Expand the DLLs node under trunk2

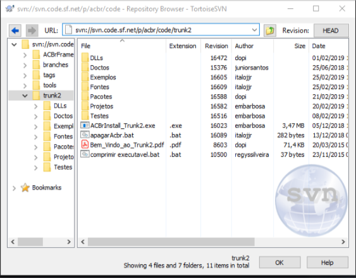click(36, 106)
